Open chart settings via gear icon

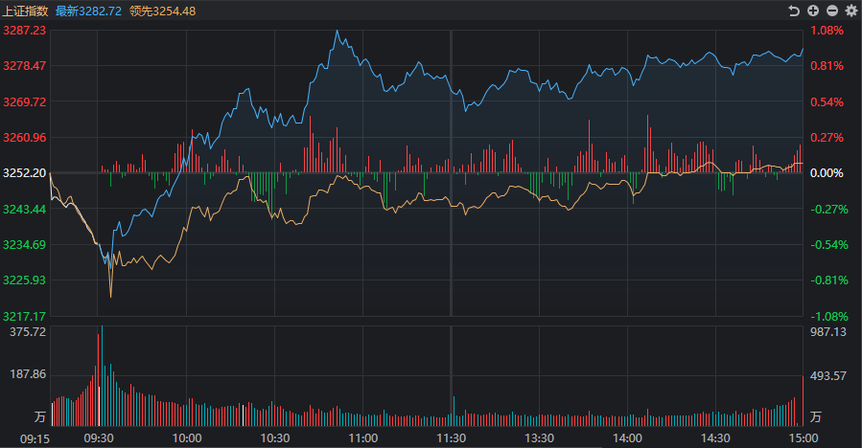851,11
